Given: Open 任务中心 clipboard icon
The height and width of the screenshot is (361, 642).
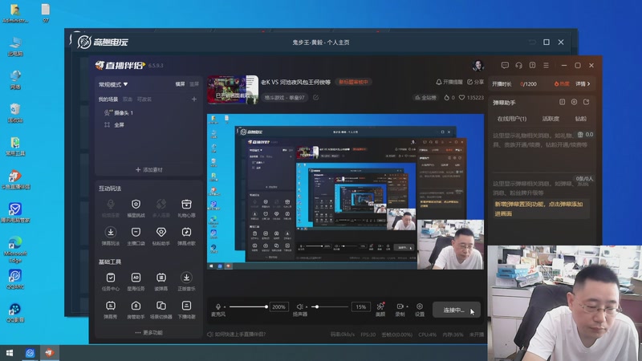Looking at the screenshot, I should click(111, 278).
